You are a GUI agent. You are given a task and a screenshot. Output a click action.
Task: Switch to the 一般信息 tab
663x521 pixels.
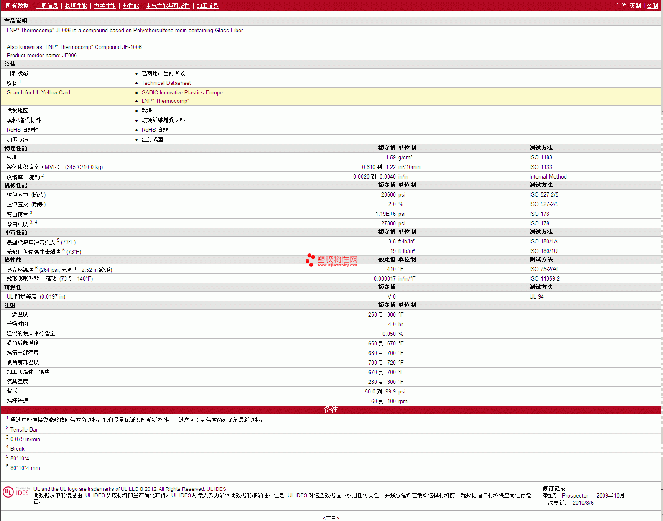coord(47,5)
